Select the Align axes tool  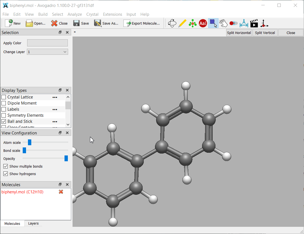pyautogui.click(x=264, y=24)
